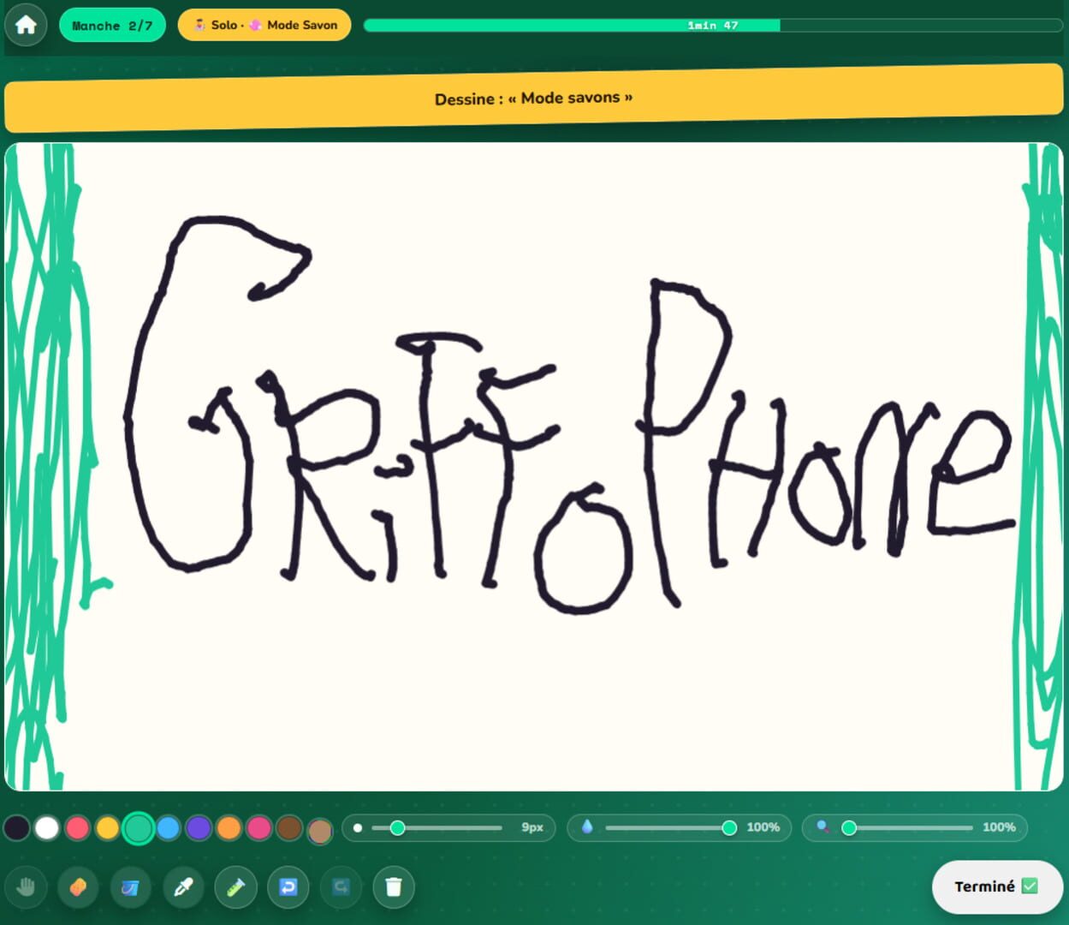The height and width of the screenshot is (925, 1069).
Task: Click the Solo Mode Savon badge
Action: click(264, 25)
